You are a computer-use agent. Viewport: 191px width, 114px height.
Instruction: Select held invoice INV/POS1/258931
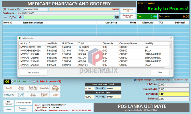coord(94,58)
